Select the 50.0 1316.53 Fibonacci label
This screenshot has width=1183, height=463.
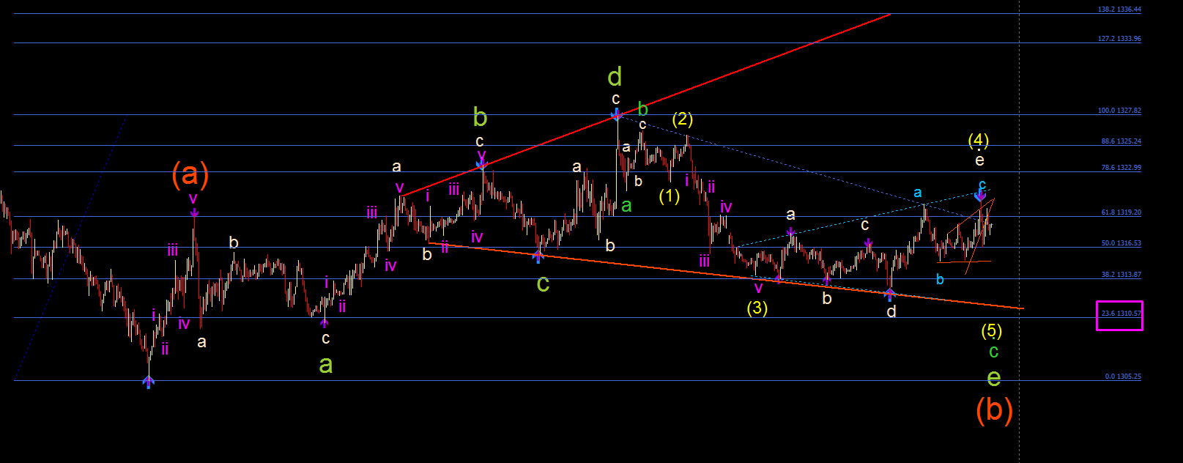pos(1121,243)
